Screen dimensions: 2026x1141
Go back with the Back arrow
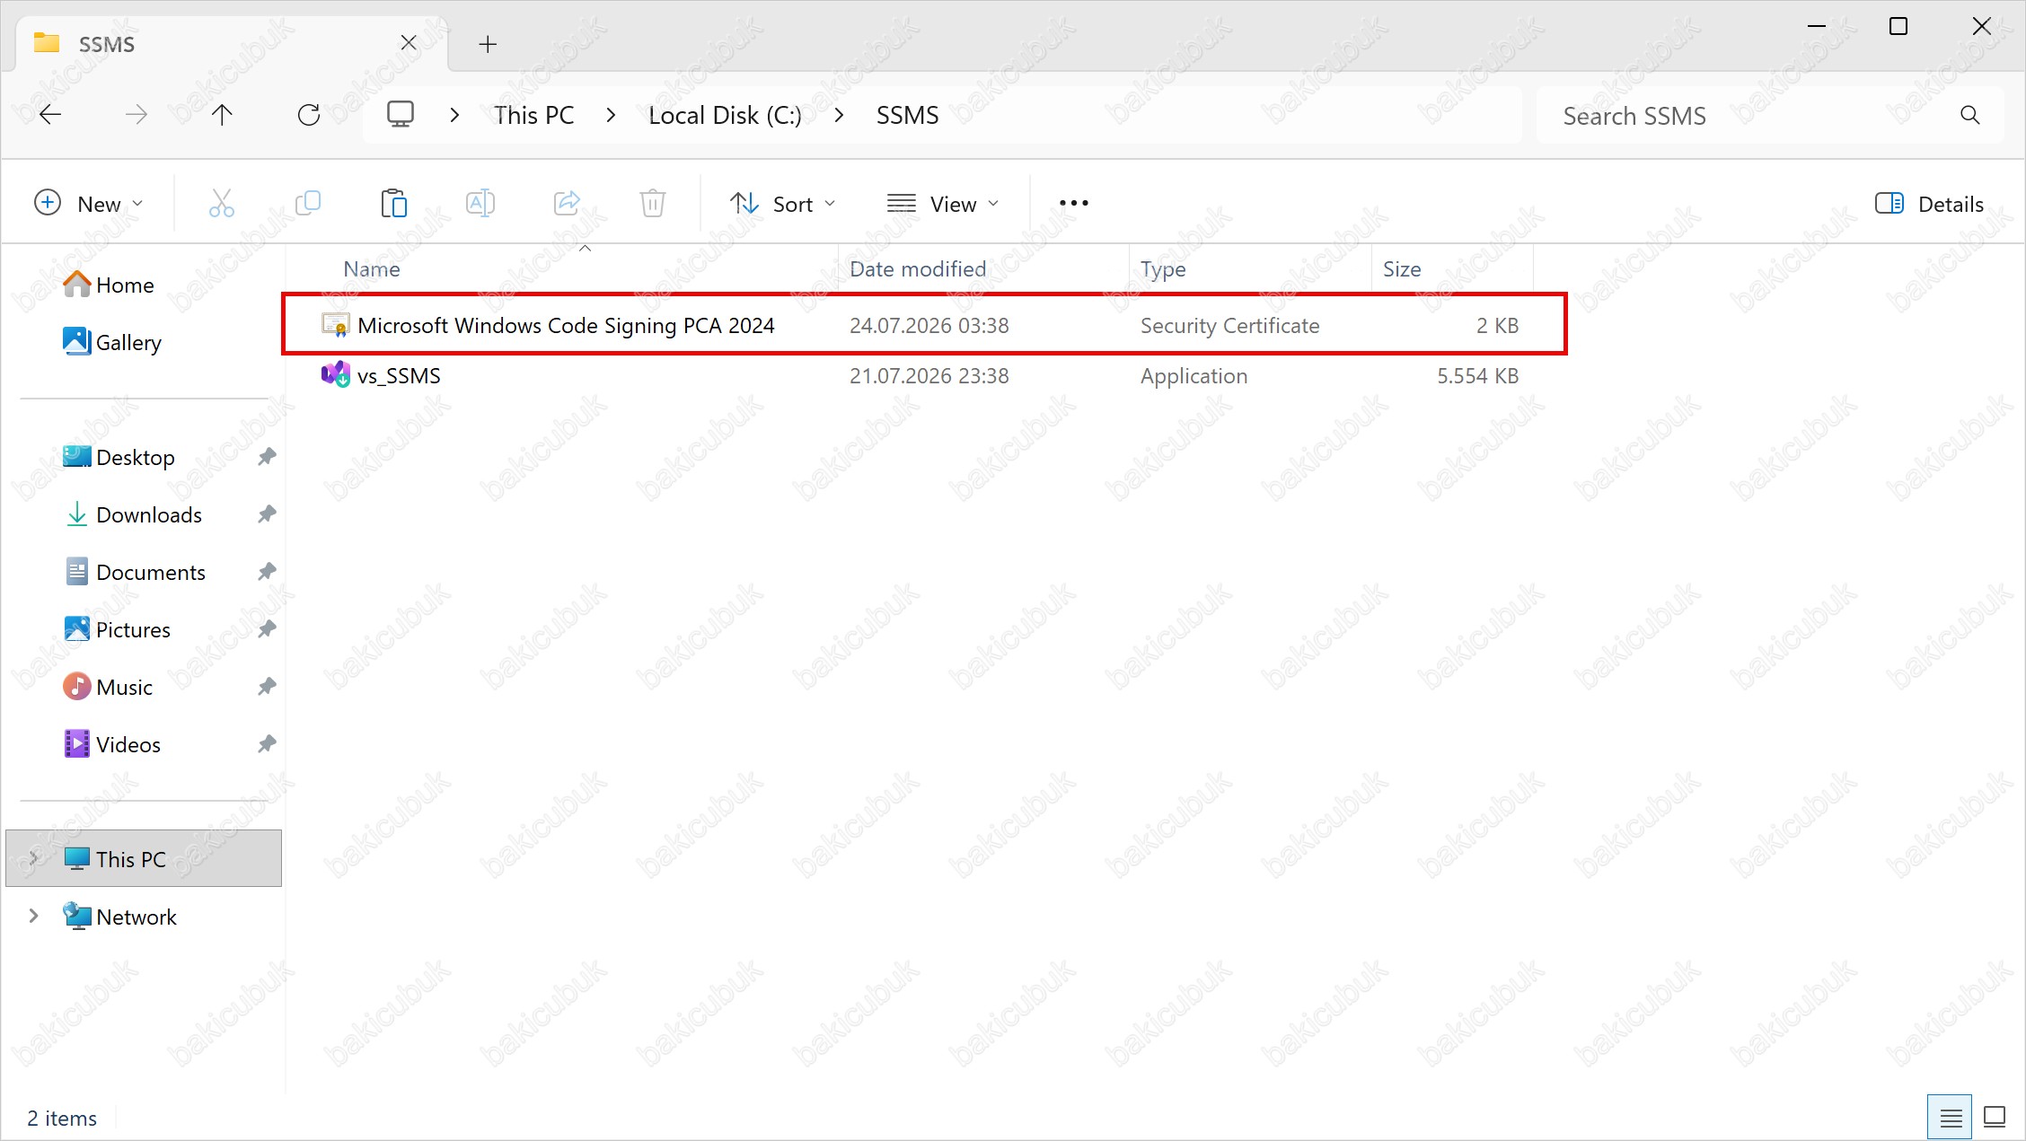coord(50,115)
